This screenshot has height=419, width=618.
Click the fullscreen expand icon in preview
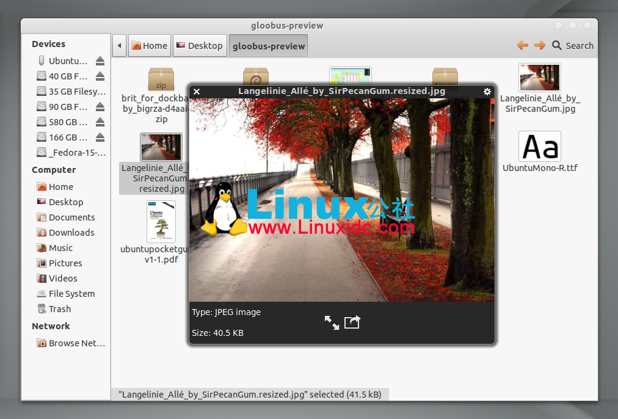click(332, 322)
